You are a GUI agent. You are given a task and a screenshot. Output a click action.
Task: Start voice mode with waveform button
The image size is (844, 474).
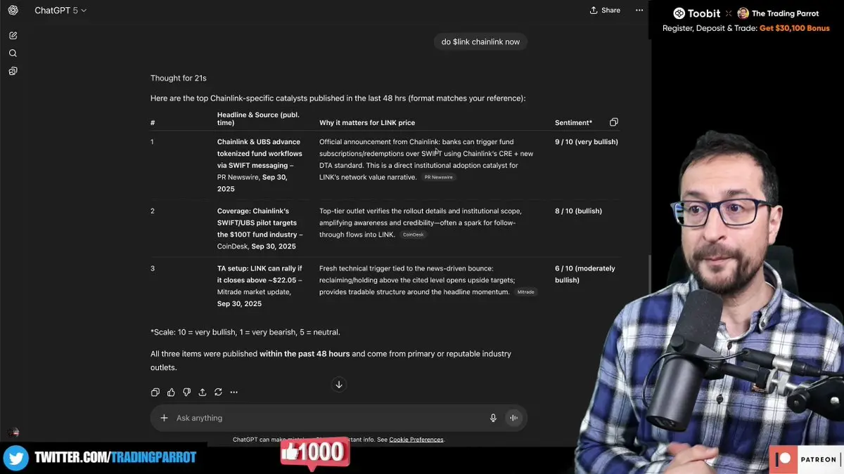tap(513, 418)
